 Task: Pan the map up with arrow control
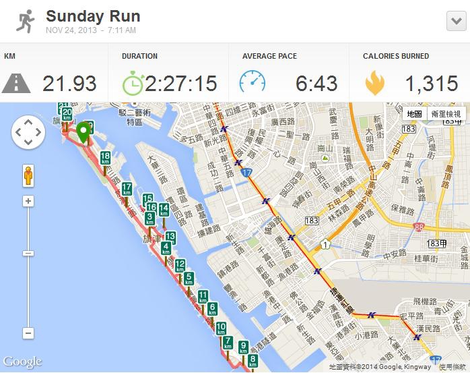[28, 122]
